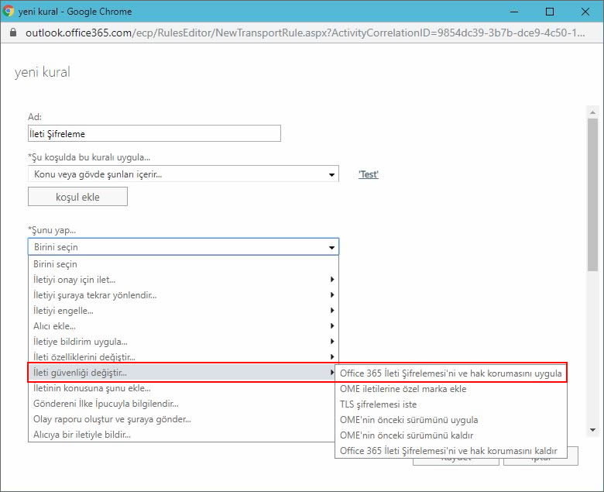Click into the Ad name input field
604x492 pixels.
pyautogui.click(x=154, y=133)
